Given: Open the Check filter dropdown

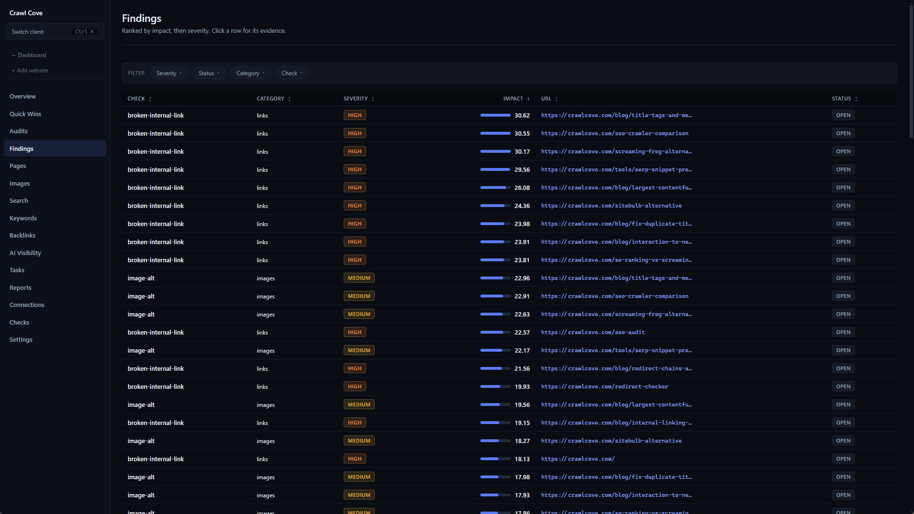Looking at the screenshot, I should (x=292, y=73).
